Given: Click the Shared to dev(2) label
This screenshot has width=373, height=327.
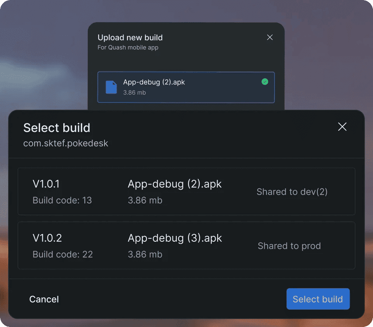Looking at the screenshot, I should point(292,192).
